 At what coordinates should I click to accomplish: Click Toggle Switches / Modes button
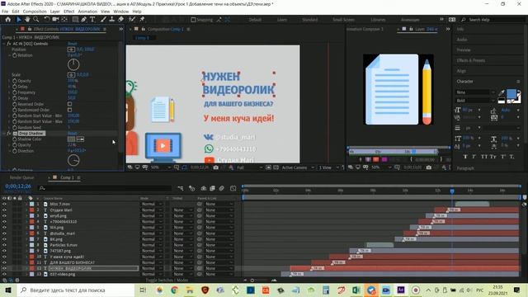click(x=167, y=280)
